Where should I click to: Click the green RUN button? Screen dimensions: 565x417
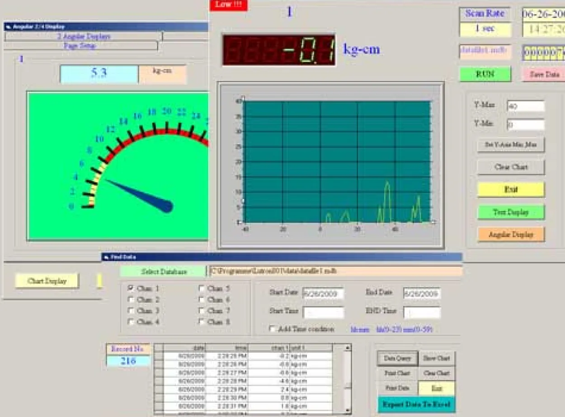click(485, 74)
